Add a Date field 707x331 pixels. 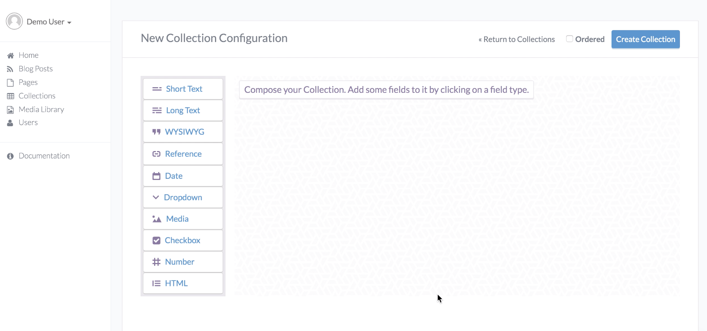tap(183, 176)
